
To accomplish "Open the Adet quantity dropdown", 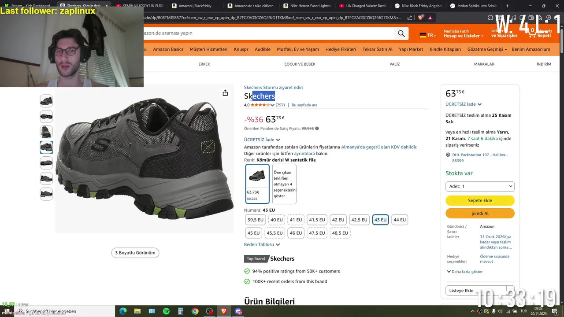I will 480,186.
